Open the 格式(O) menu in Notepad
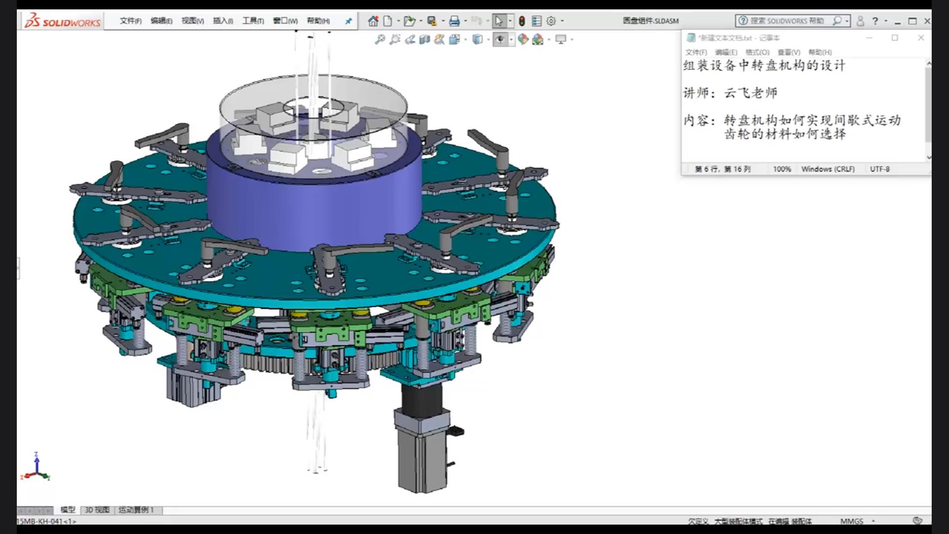 [x=757, y=52]
